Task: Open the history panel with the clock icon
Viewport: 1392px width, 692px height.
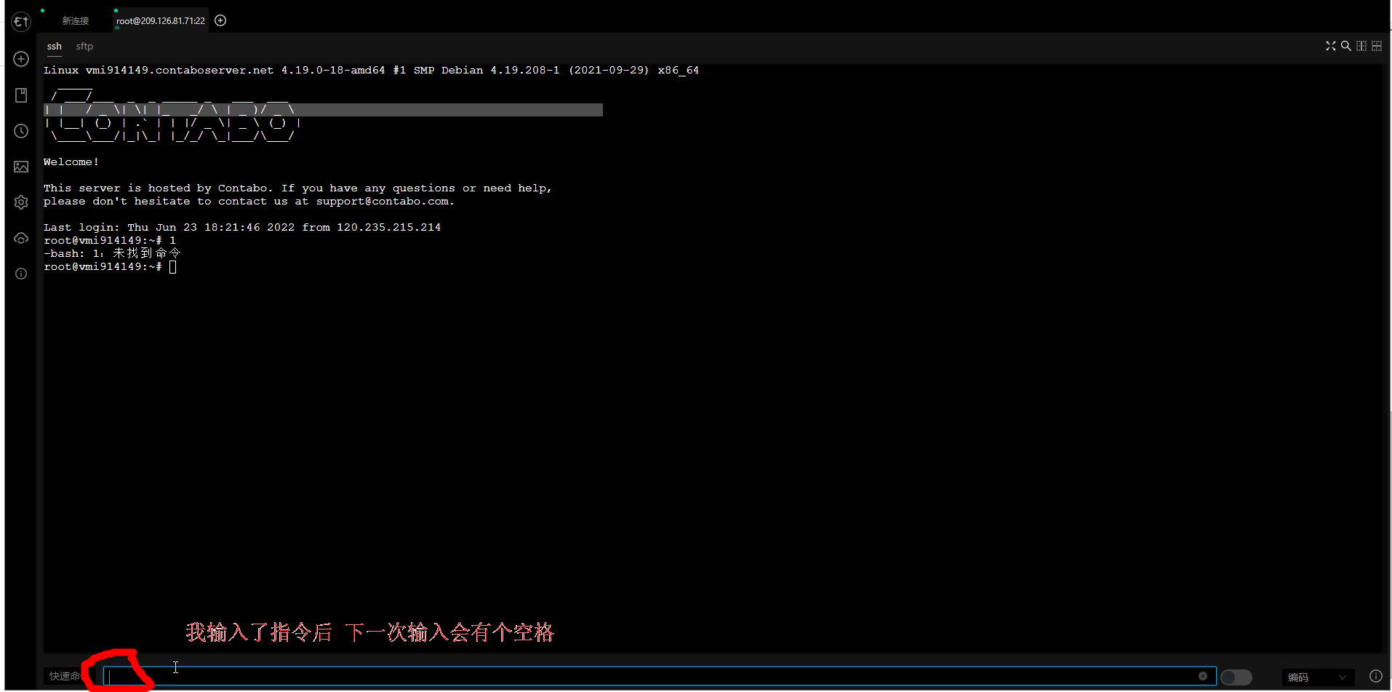Action: (x=20, y=131)
